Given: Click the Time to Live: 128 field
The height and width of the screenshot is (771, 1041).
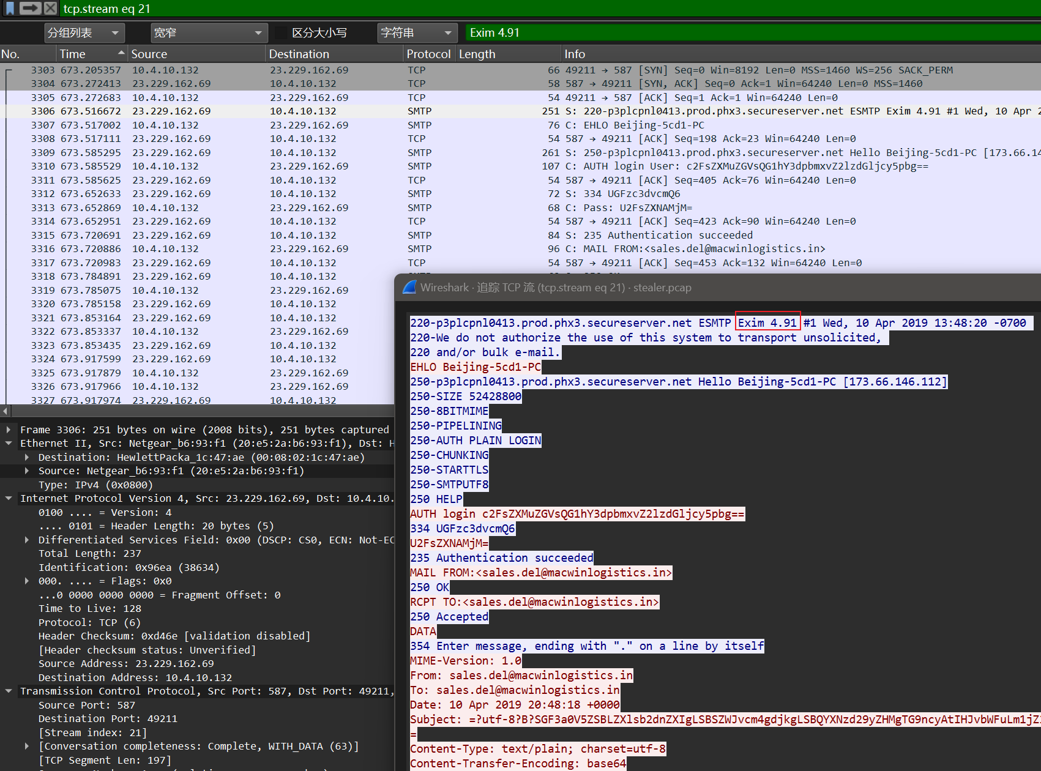Looking at the screenshot, I should coord(89,608).
